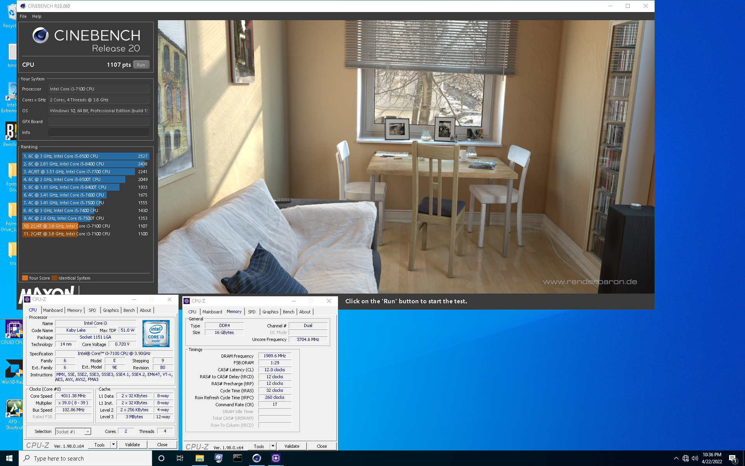Click the Identical System legend swatch
The image size is (745, 466).
pos(55,278)
